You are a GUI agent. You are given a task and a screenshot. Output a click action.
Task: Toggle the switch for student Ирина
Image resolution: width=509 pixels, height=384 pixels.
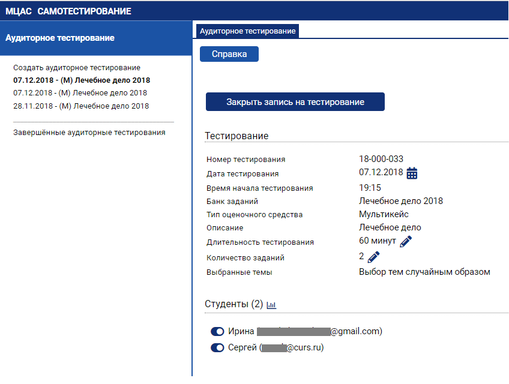tap(217, 331)
